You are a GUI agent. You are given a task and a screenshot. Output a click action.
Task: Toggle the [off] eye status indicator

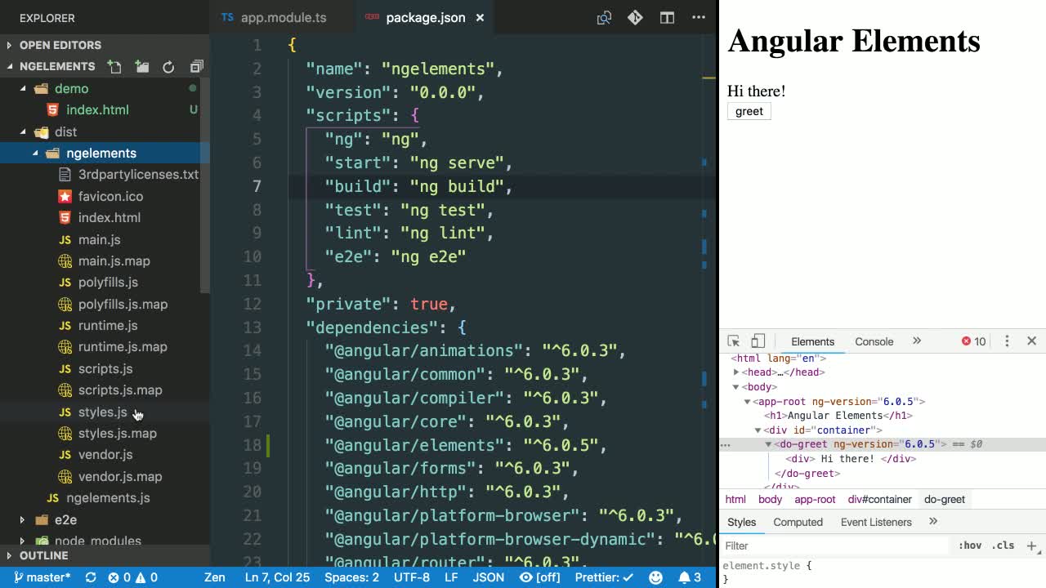(540, 577)
